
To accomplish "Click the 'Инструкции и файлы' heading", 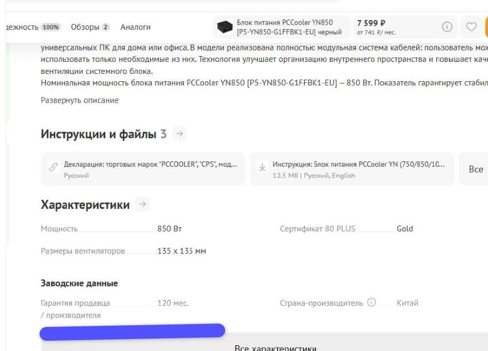I will (99, 134).
